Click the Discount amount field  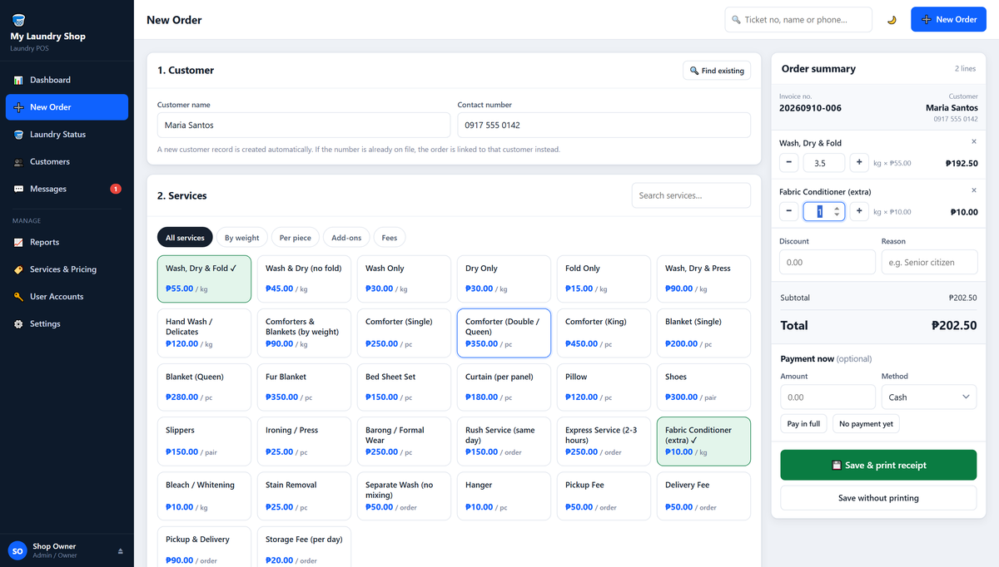coord(828,262)
